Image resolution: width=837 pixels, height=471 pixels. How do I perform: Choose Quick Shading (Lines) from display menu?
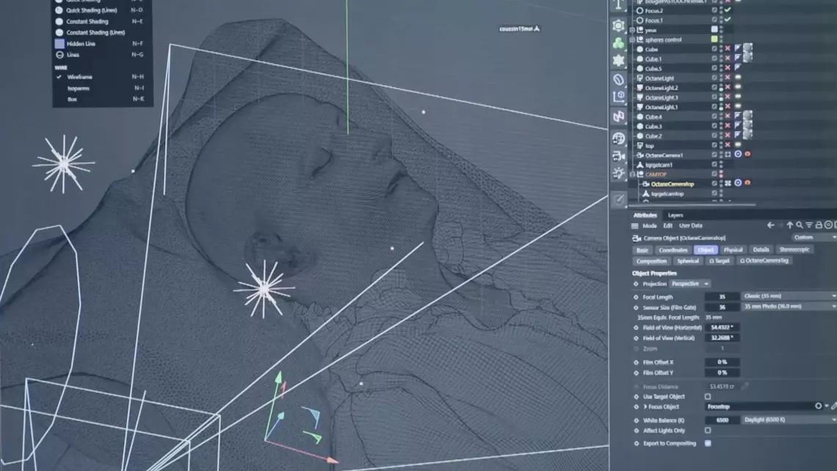pyautogui.click(x=91, y=10)
